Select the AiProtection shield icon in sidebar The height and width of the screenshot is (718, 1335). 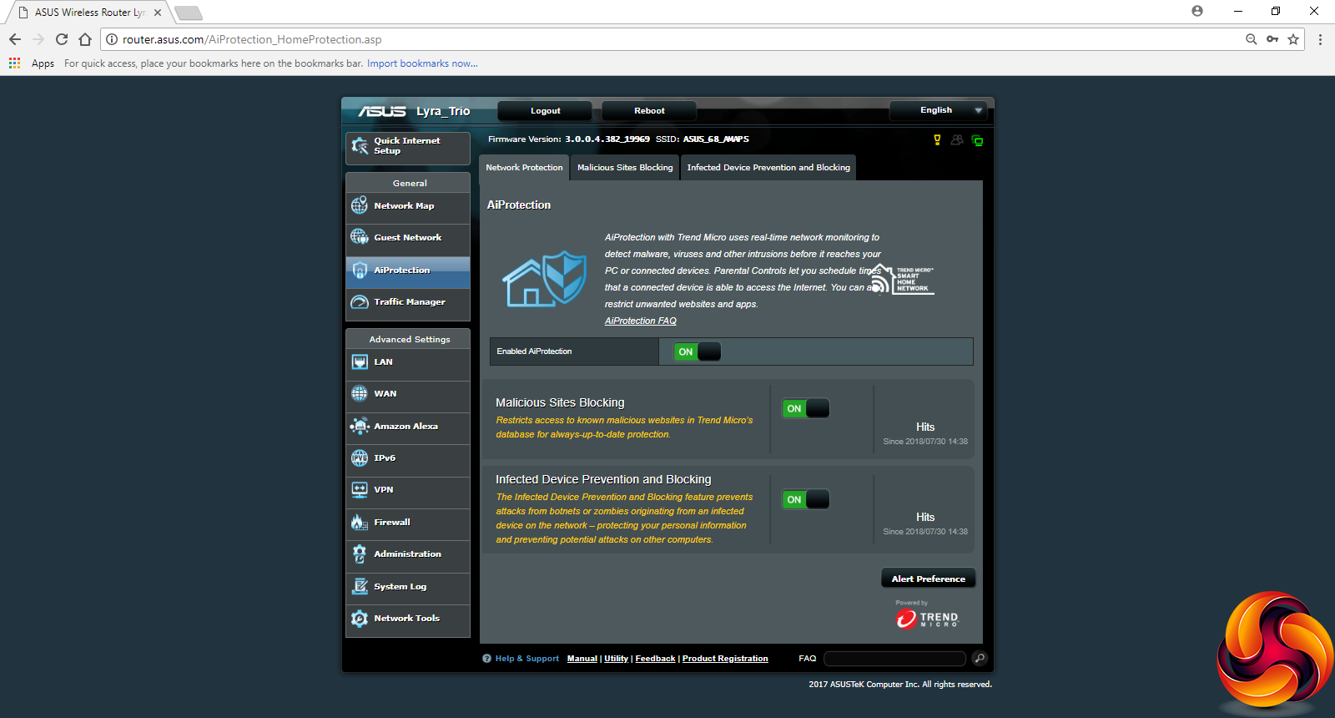click(360, 271)
